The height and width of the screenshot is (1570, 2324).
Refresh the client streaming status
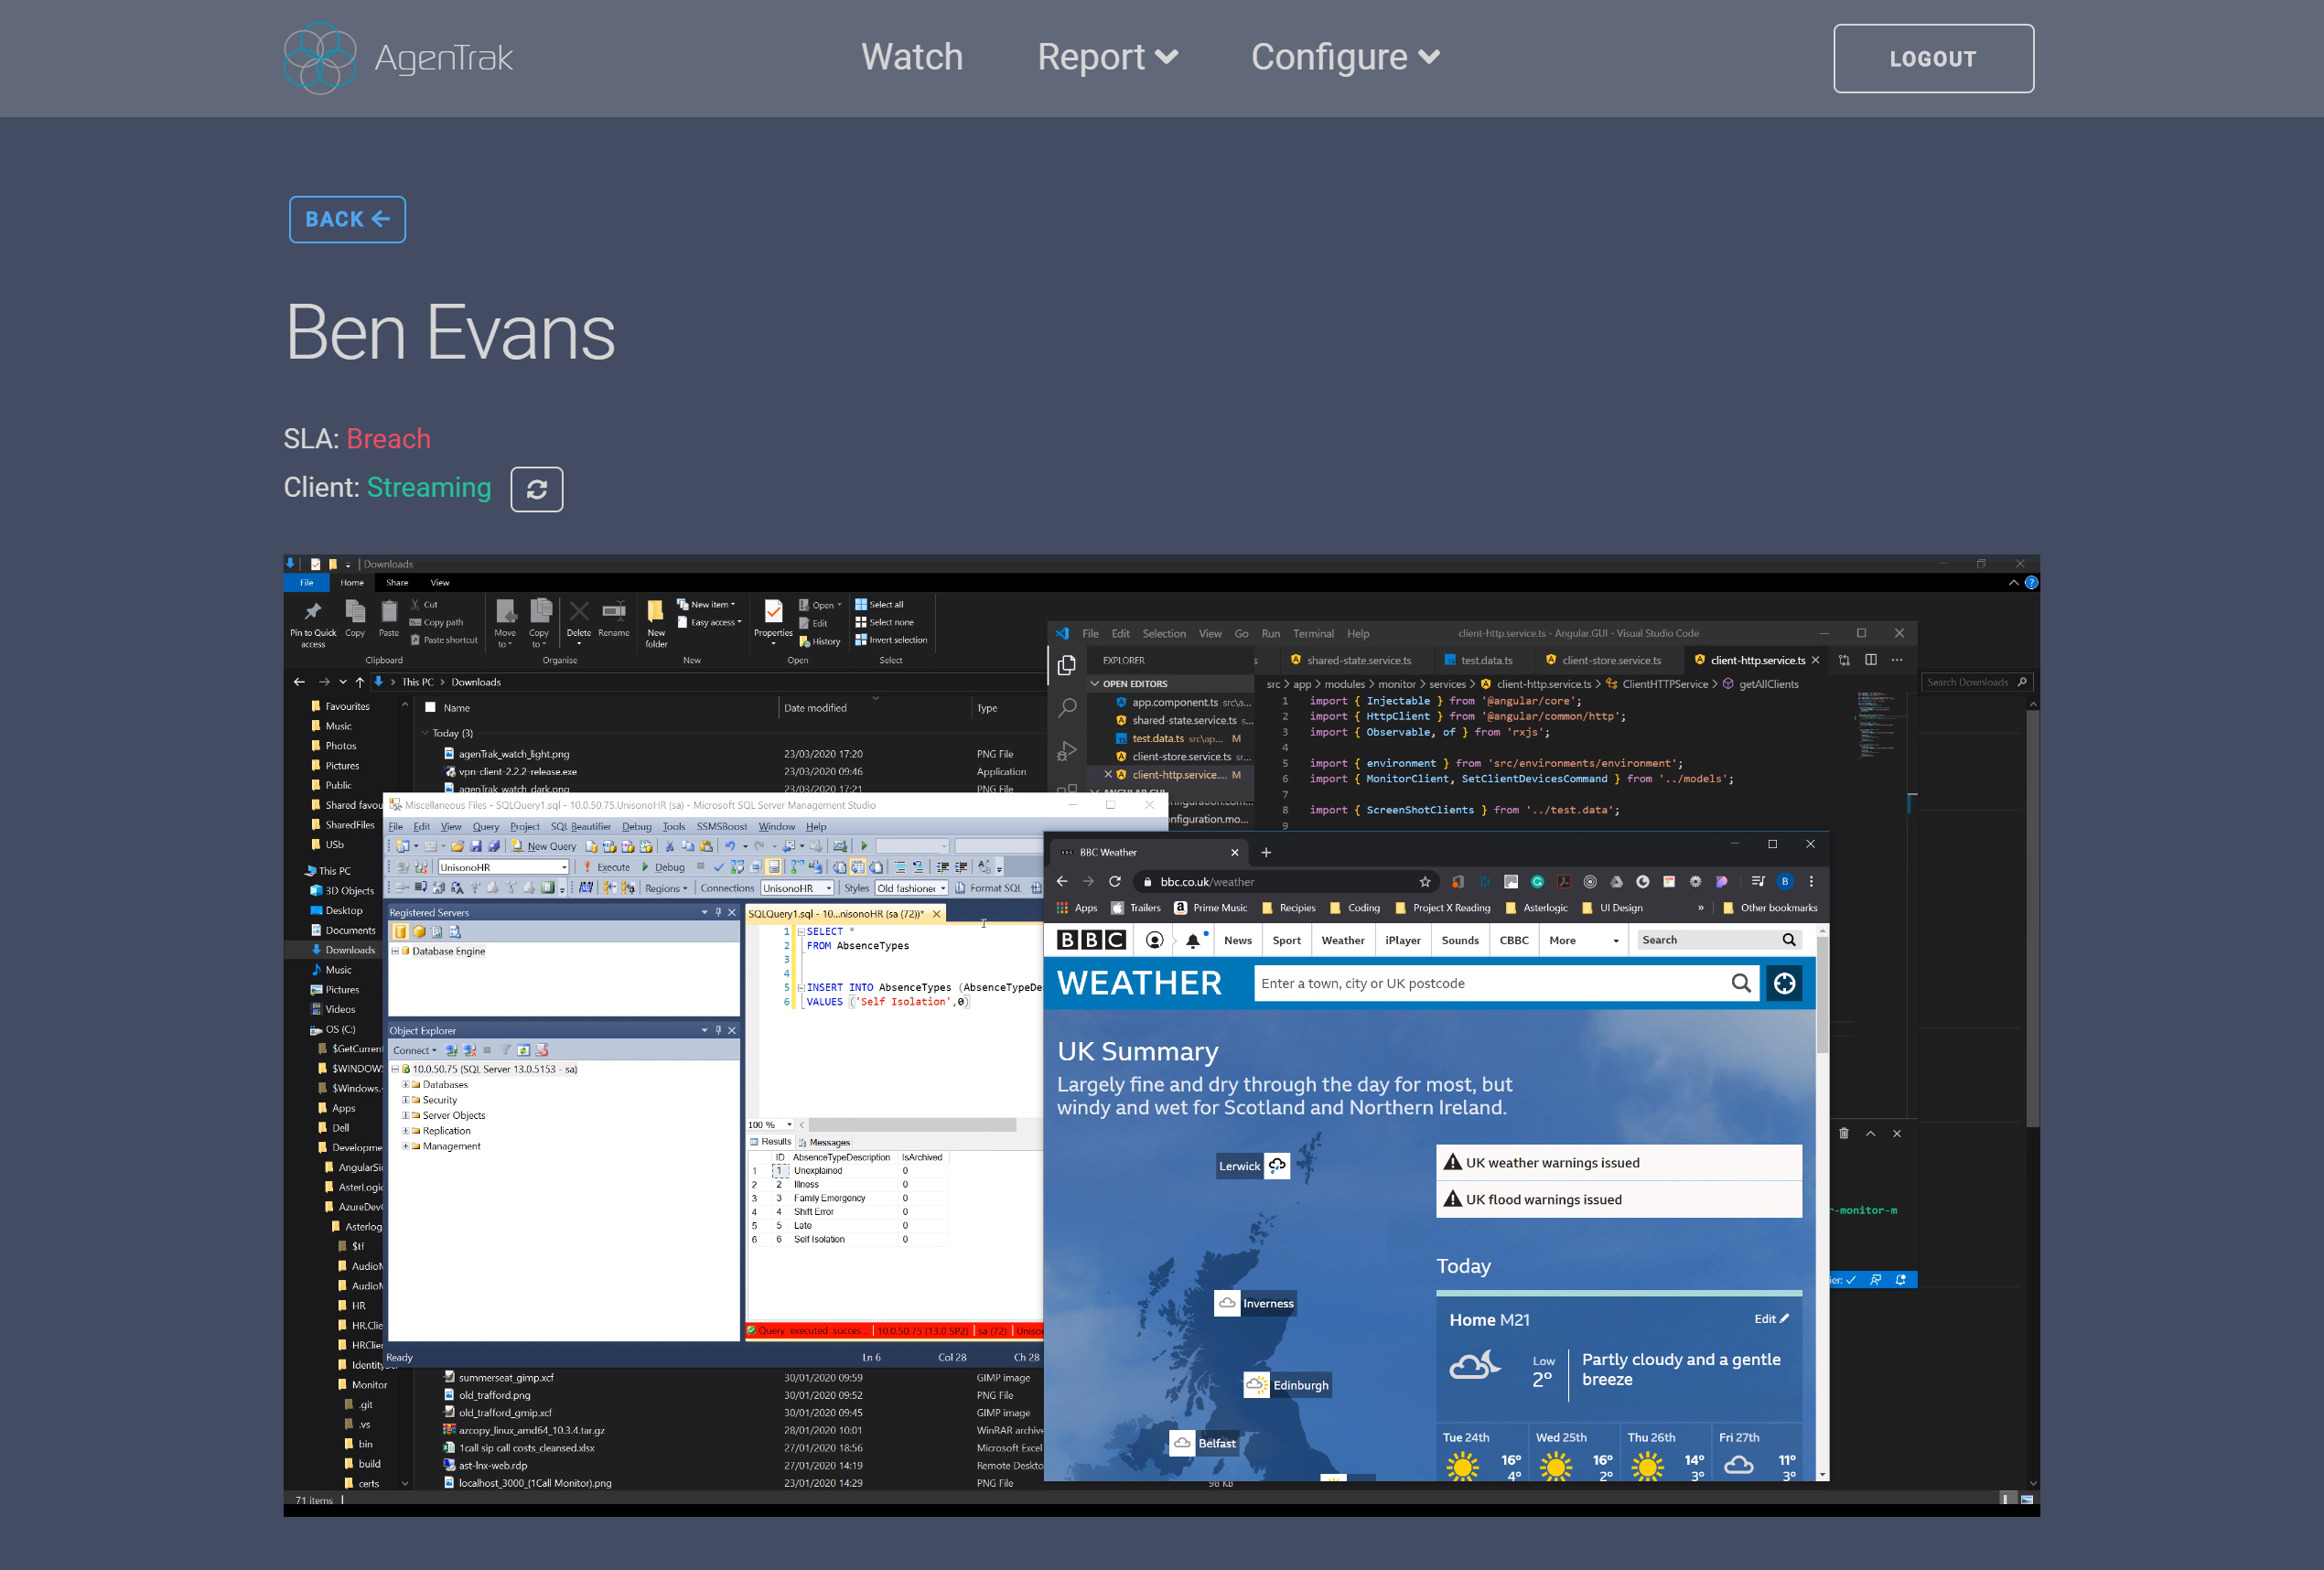(537, 489)
